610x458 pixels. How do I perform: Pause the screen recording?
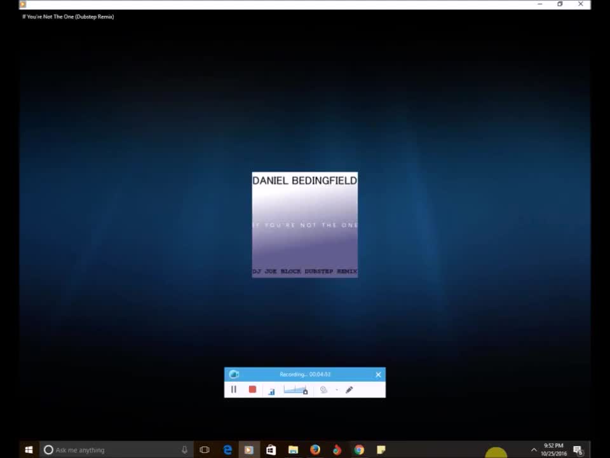(x=233, y=389)
